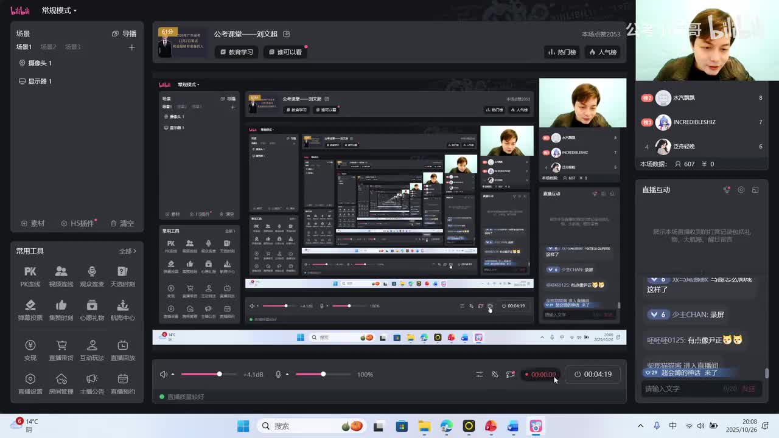Open 直播互动 panel settings gear

(x=741, y=190)
